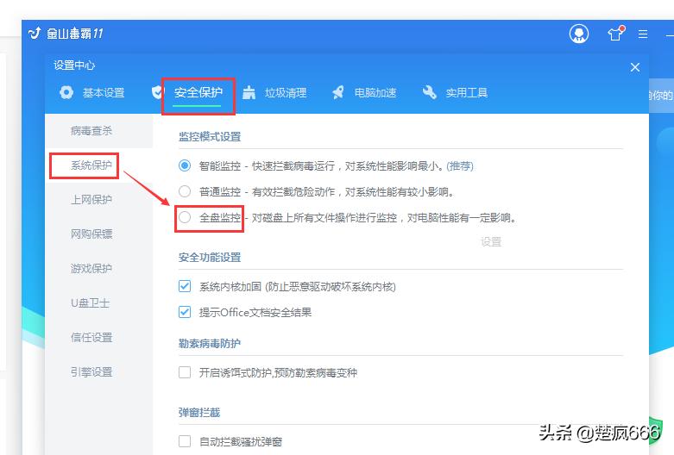Image resolution: width=674 pixels, height=455 pixels.
Task: Click the 安全功能设置 heading
Action: (210, 258)
